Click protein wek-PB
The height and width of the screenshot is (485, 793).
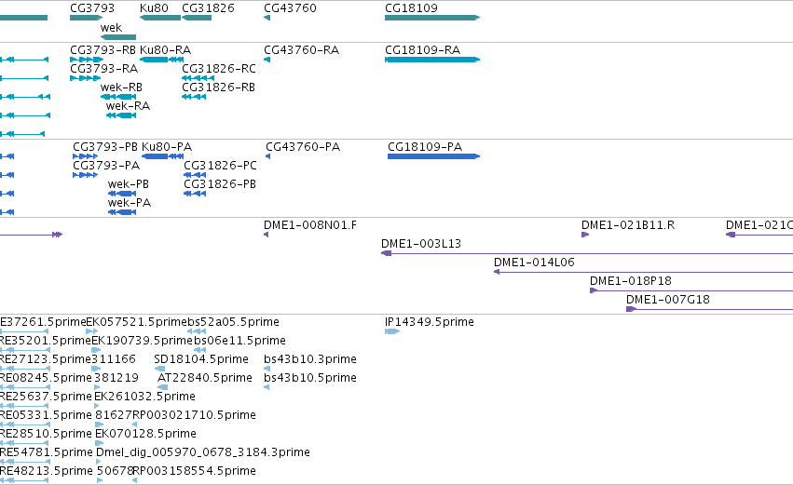point(129,184)
